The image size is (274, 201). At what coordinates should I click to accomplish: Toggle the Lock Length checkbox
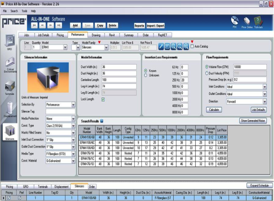pyautogui.click(x=103, y=99)
